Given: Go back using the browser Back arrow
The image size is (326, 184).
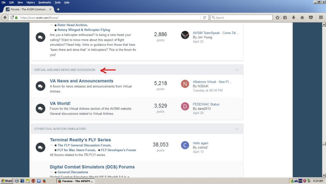Looking at the screenshot, I should (x=5, y=18).
